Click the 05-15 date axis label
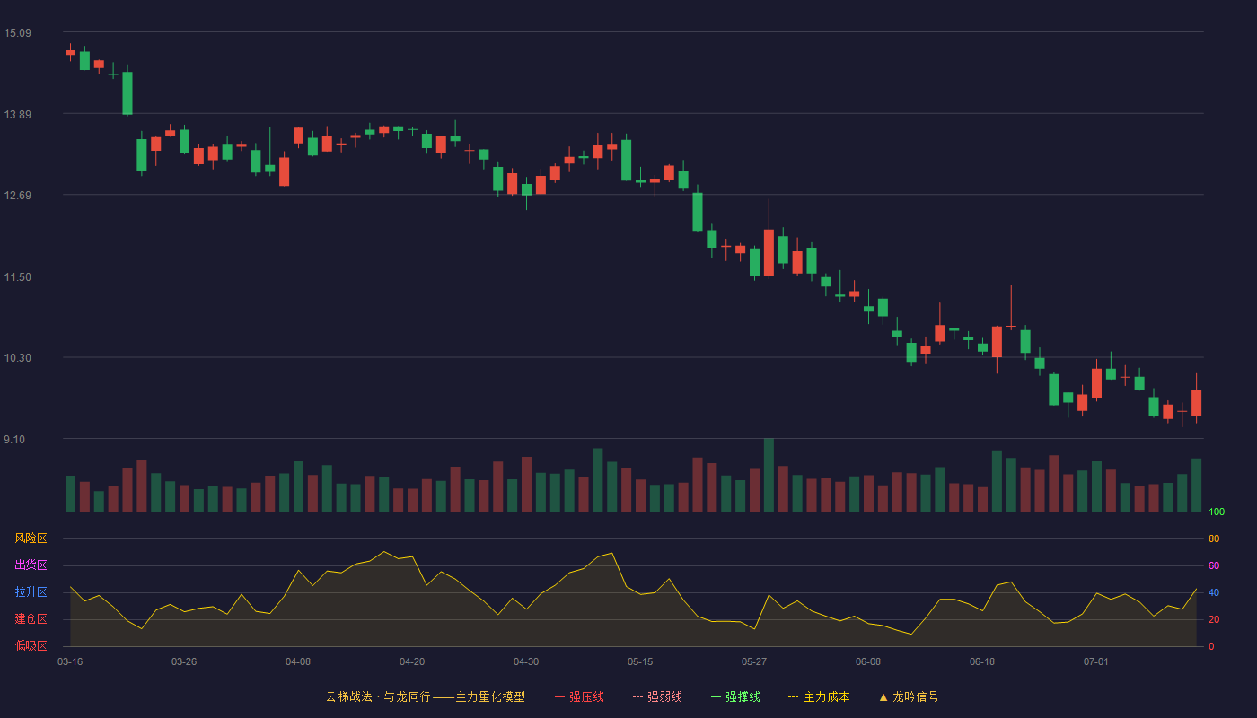 click(640, 661)
